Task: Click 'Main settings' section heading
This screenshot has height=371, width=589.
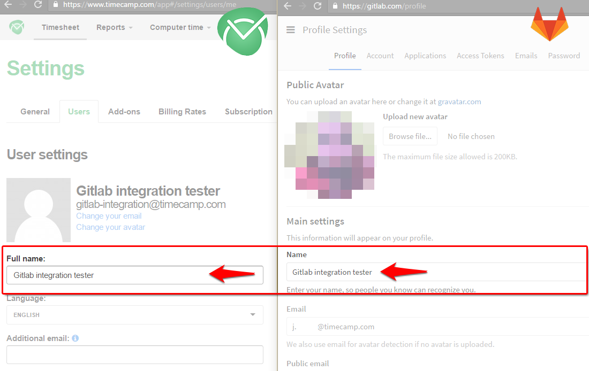Action: 315,221
